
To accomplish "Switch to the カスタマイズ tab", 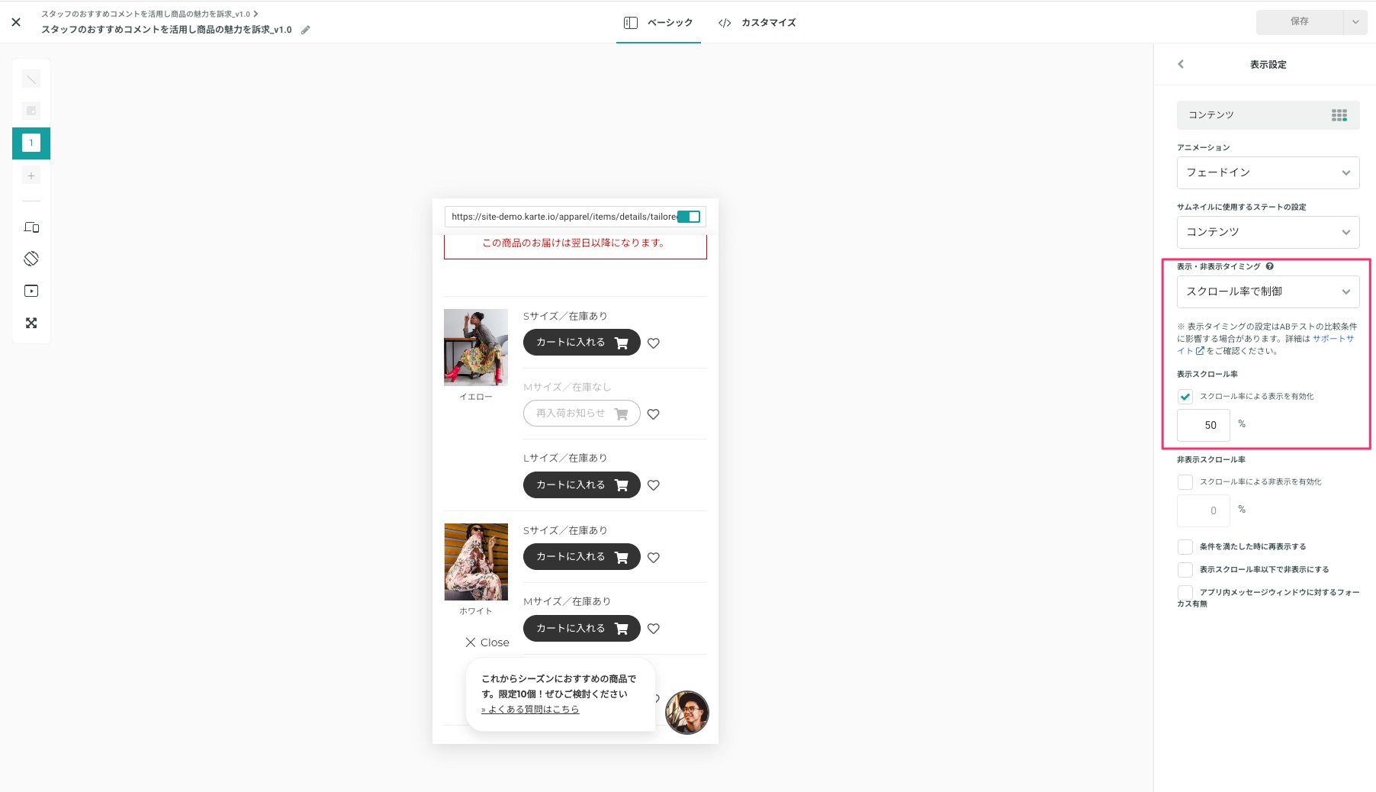I will [757, 23].
